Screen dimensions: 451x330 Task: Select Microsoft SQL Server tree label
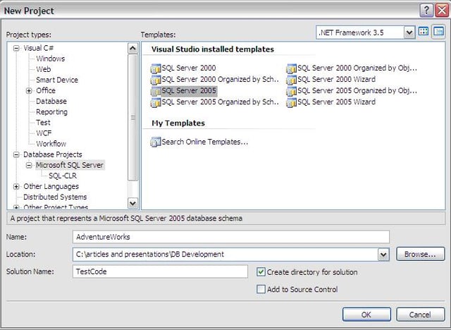70,165
